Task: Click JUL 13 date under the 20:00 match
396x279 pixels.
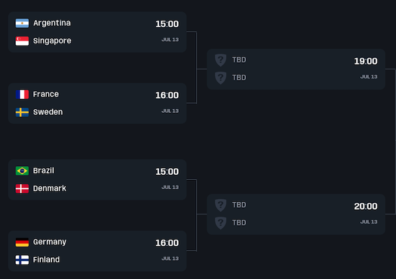Action: tap(368, 222)
